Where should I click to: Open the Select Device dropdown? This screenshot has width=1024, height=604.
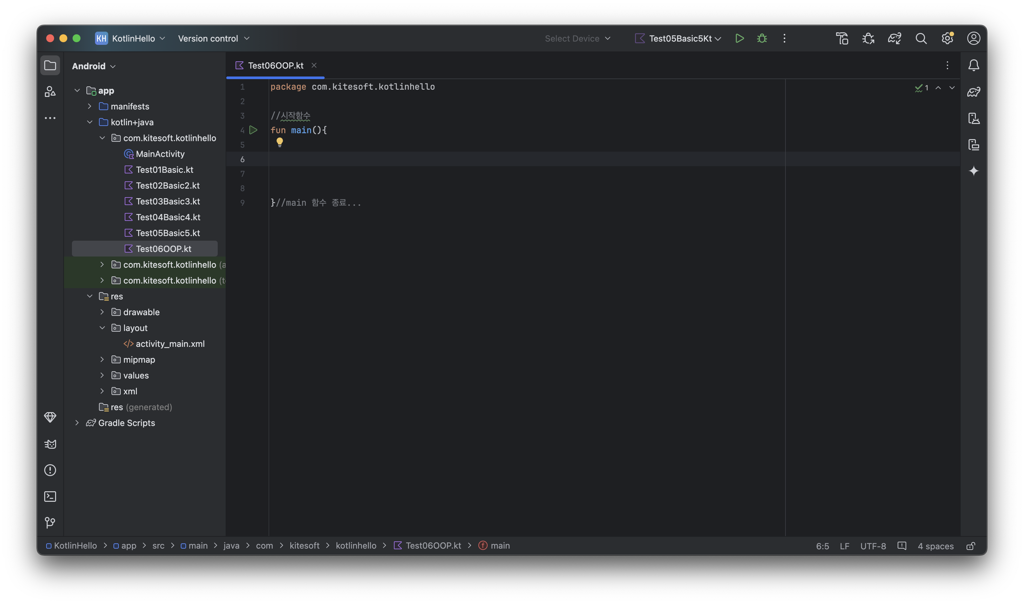[577, 38]
